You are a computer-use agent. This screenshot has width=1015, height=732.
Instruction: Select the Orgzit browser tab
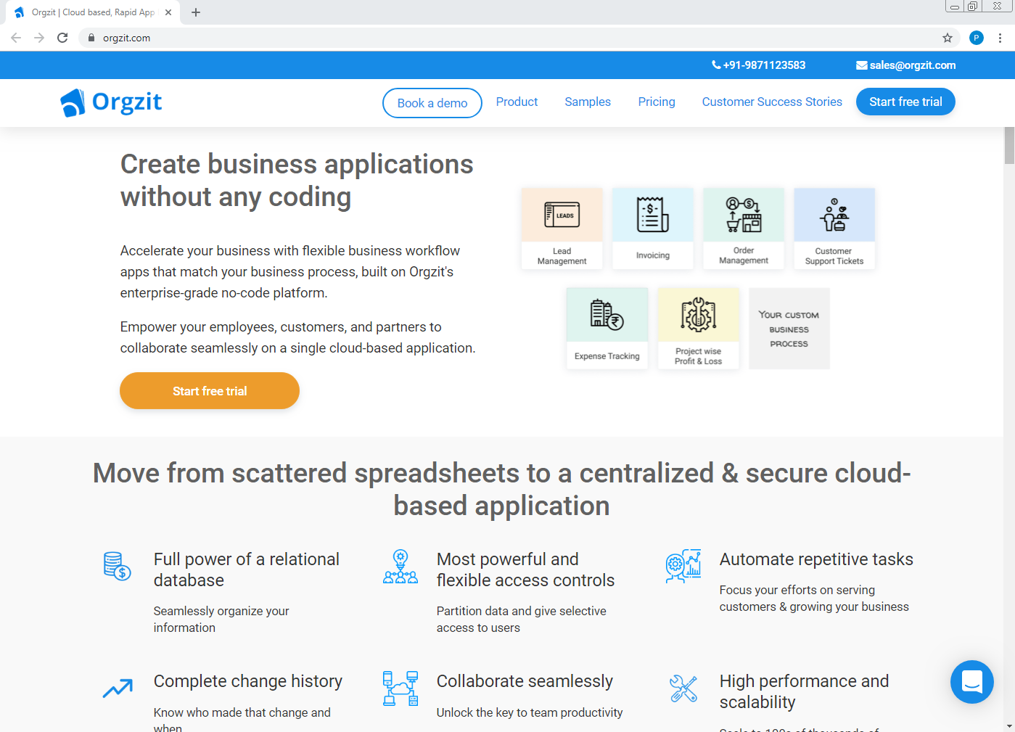tap(93, 12)
